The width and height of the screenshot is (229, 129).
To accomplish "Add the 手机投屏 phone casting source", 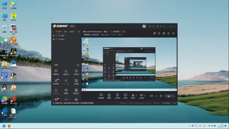I will (117, 96).
